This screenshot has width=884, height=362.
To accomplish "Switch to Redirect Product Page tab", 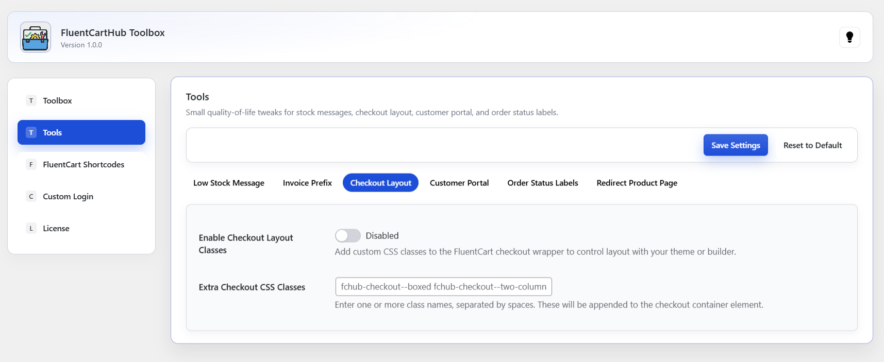I will pos(637,183).
